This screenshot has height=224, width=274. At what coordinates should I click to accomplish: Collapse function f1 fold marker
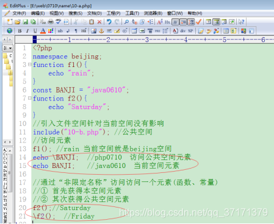30,65
